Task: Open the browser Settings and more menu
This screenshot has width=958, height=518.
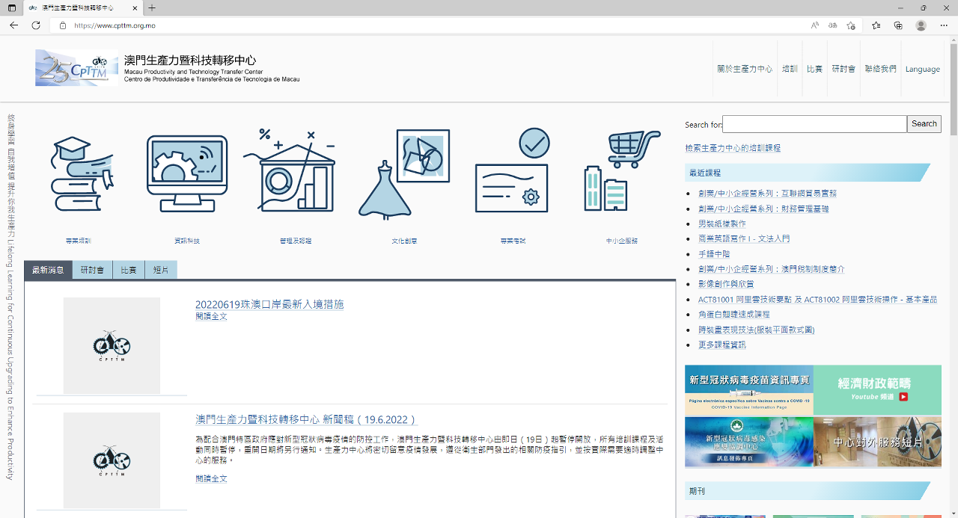Action: 943,25
